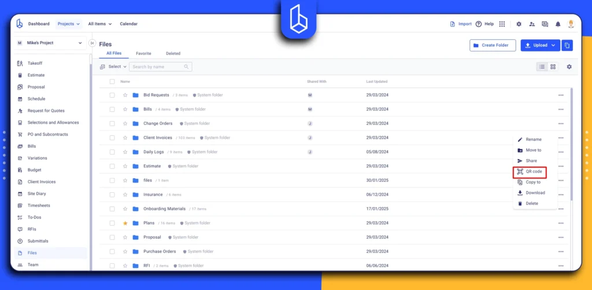Choose QR code from context menu
The image size is (592, 290).
pyautogui.click(x=529, y=171)
